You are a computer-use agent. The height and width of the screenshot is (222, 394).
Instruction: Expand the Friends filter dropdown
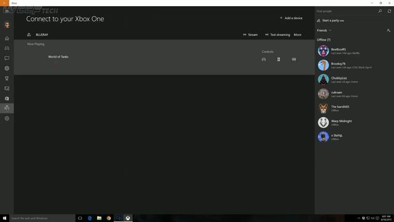pyautogui.click(x=324, y=30)
